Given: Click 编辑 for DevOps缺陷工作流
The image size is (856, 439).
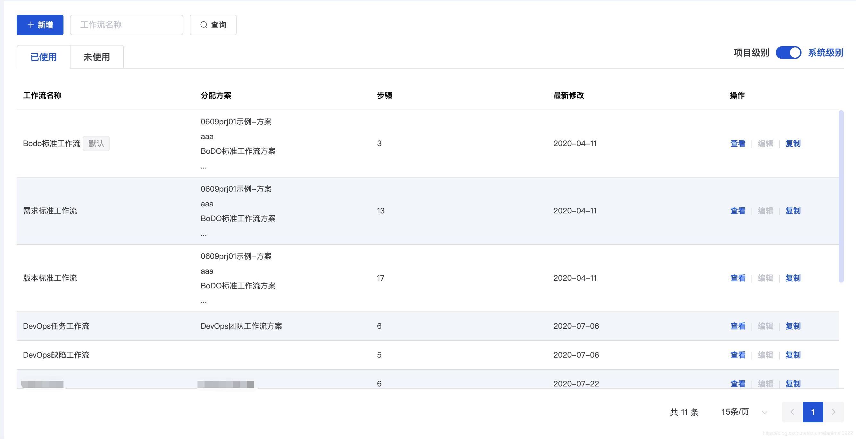Looking at the screenshot, I should tap(765, 355).
